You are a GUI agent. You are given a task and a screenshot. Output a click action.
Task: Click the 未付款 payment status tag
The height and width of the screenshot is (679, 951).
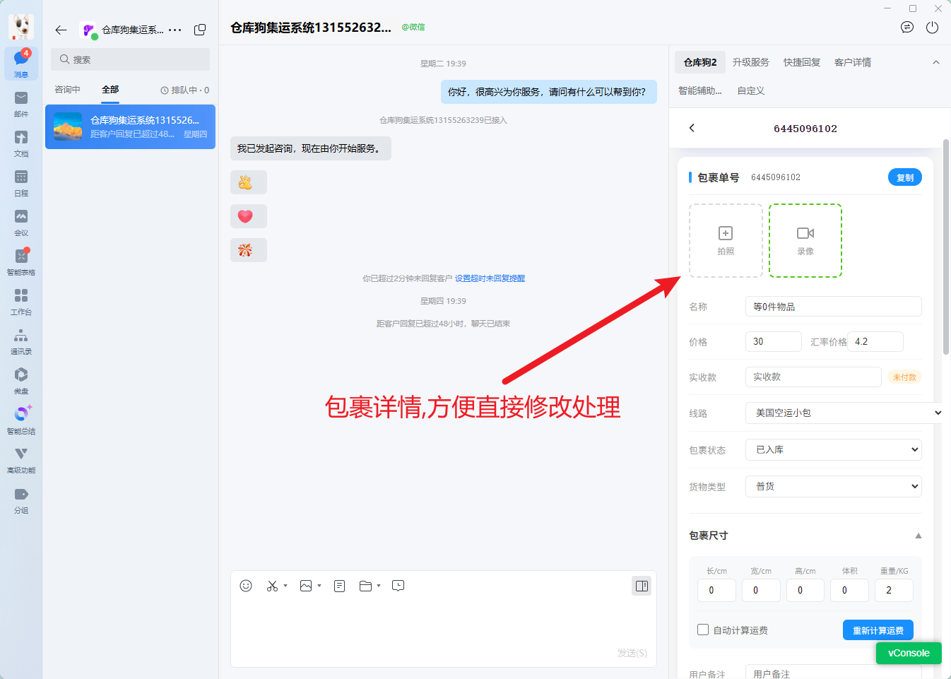(x=904, y=377)
